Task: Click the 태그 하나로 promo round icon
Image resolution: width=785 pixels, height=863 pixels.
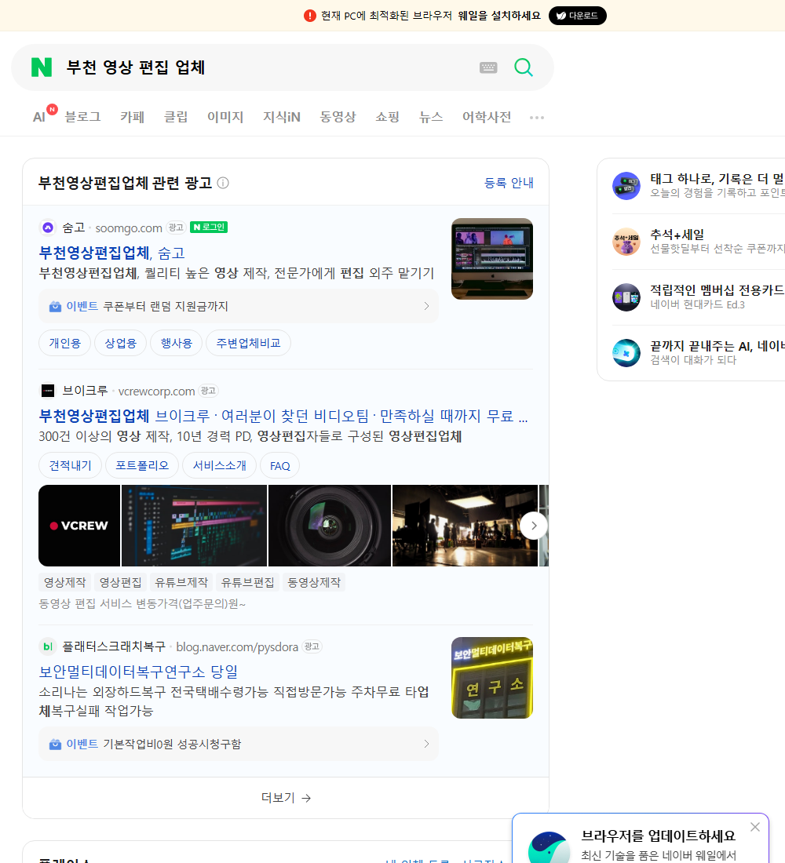Action: [x=626, y=185]
